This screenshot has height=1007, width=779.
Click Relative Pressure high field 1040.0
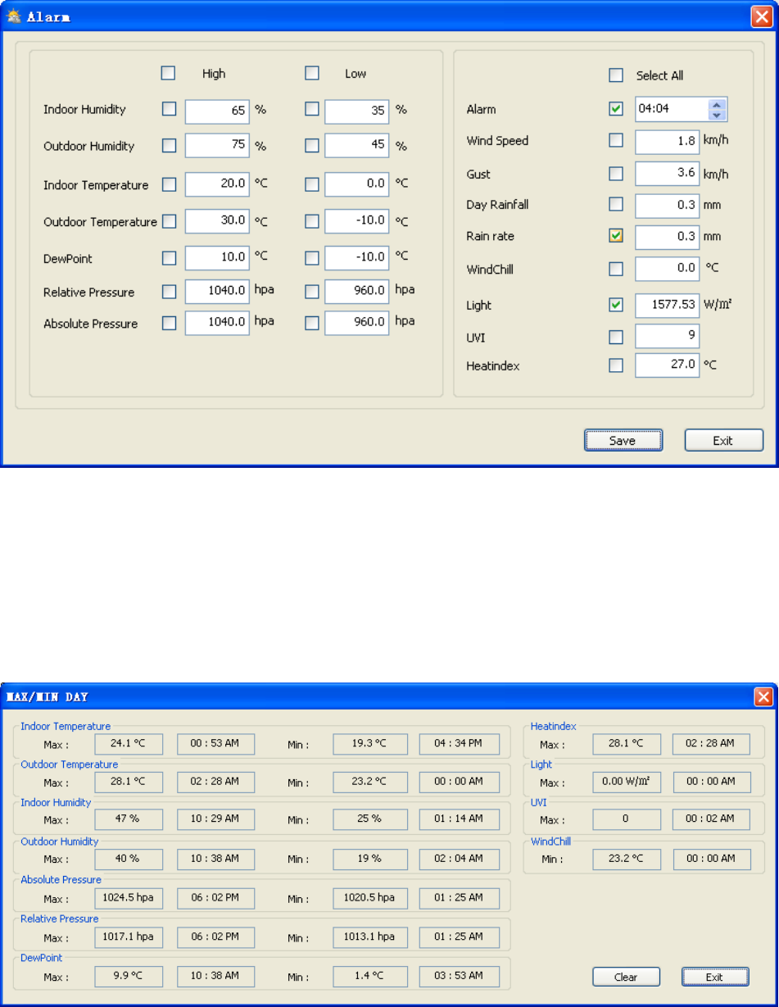(217, 291)
